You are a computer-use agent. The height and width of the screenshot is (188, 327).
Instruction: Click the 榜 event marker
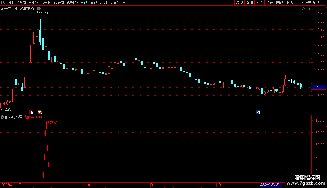(40, 113)
